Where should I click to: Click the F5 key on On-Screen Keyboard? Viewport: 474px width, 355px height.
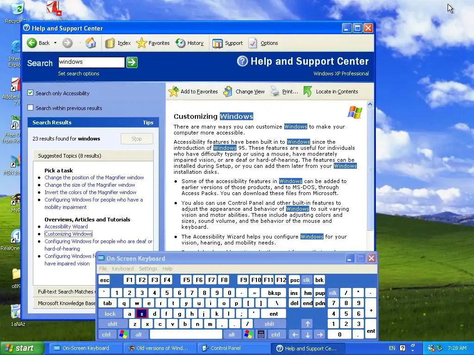[187, 280]
